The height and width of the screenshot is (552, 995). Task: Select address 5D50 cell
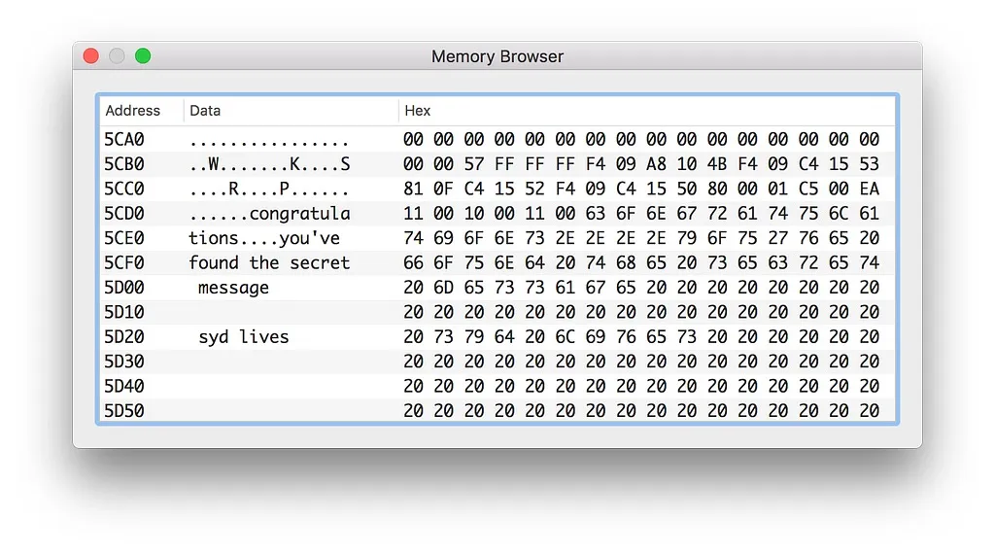click(124, 411)
